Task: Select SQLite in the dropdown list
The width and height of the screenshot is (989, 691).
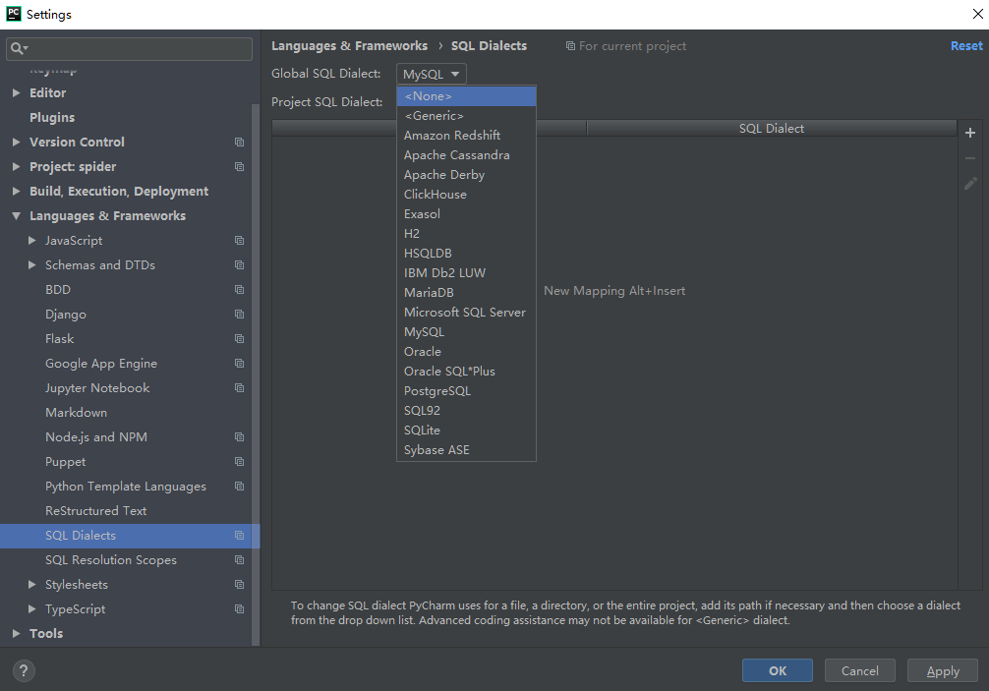Action: click(x=466, y=430)
